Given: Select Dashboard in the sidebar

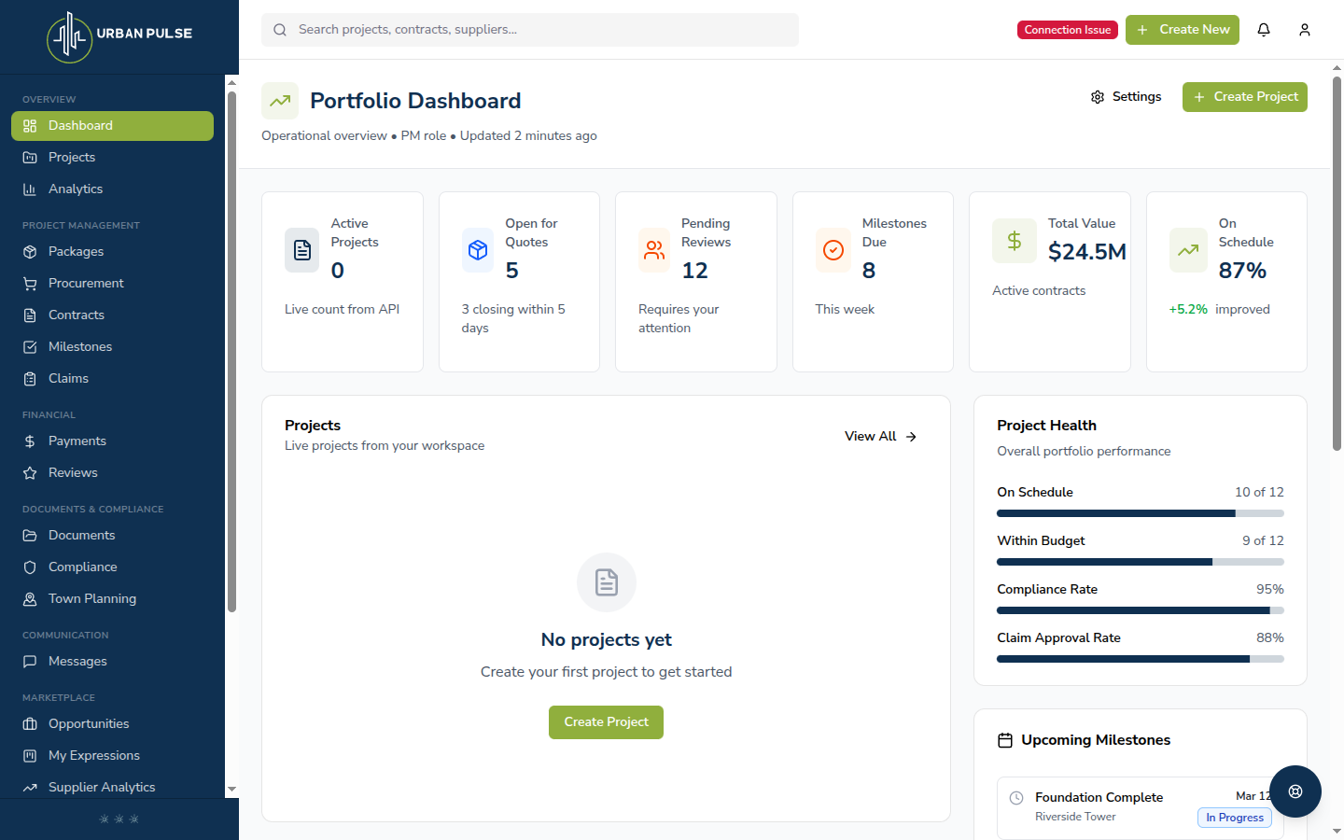Looking at the screenshot, I should pos(112,126).
